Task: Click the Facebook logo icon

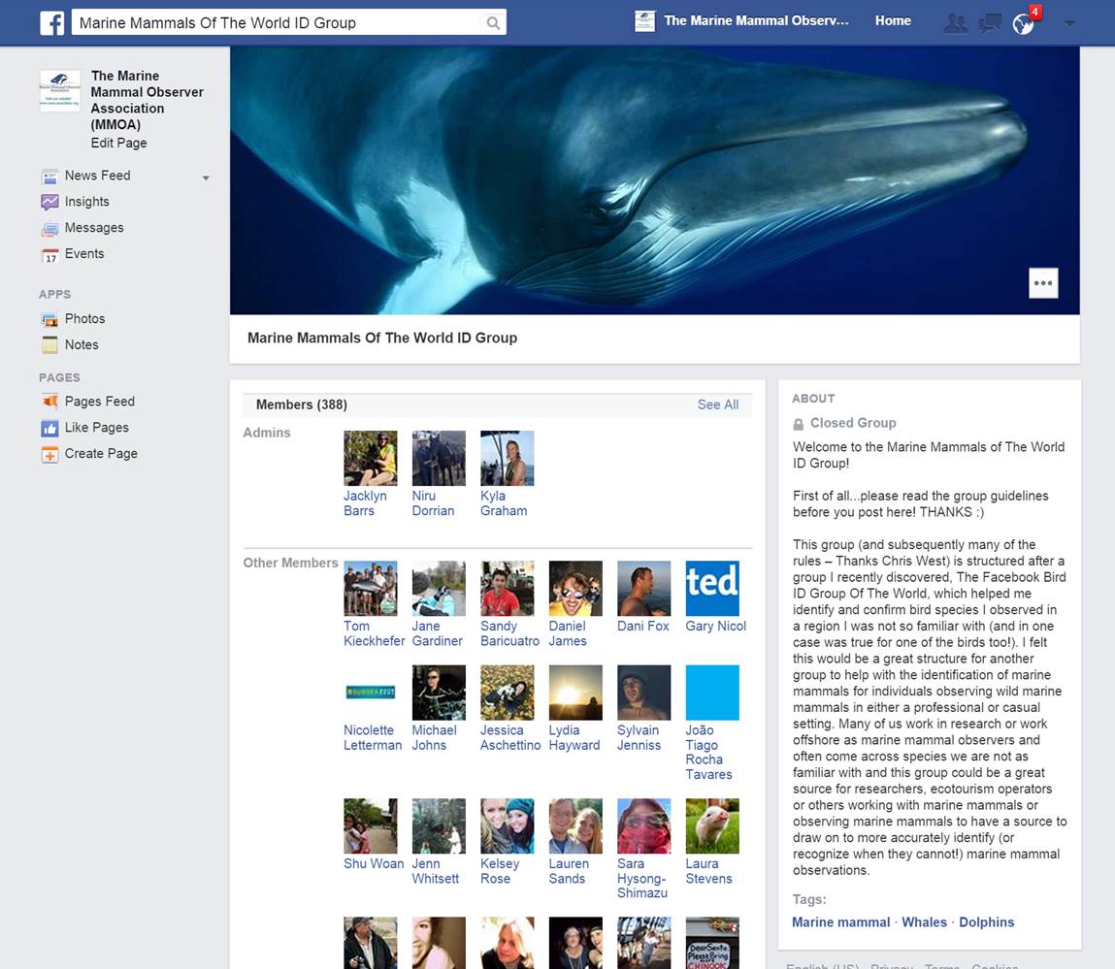Action: coord(51,22)
